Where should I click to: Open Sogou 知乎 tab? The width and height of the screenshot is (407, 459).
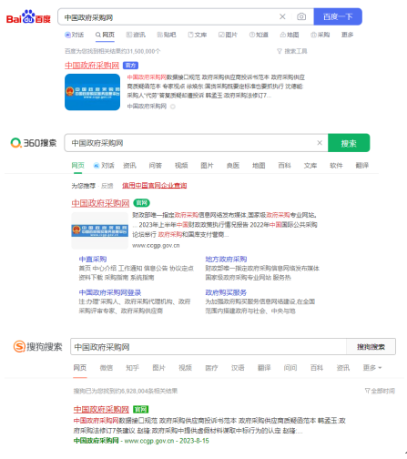pos(132,368)
